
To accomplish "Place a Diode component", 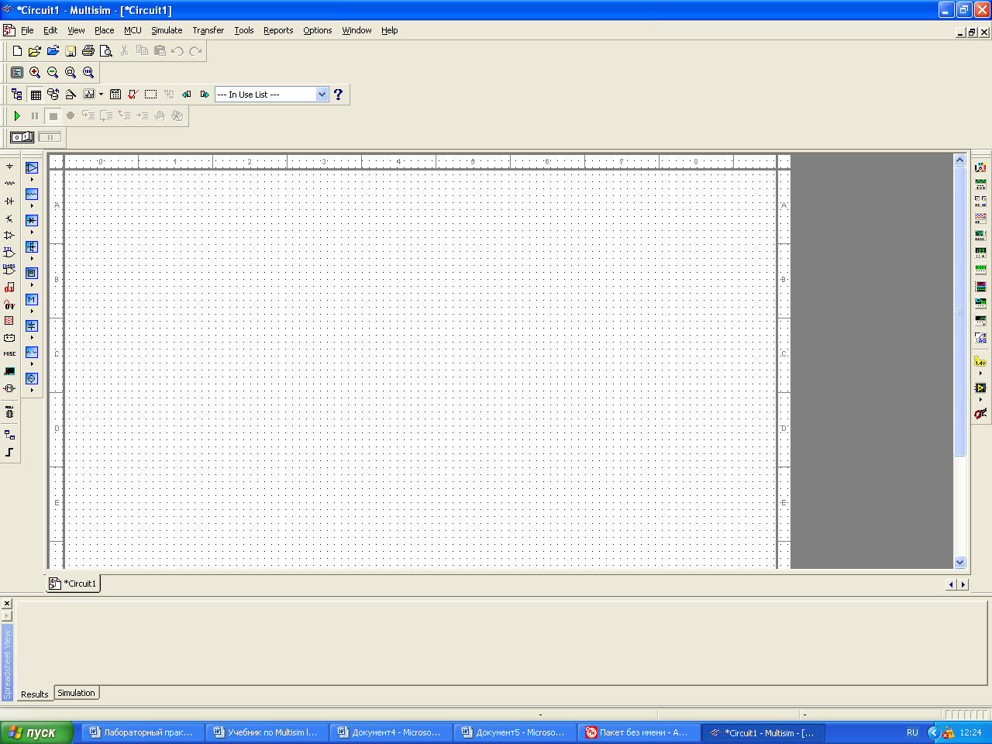I will click(x=9, y=201).
